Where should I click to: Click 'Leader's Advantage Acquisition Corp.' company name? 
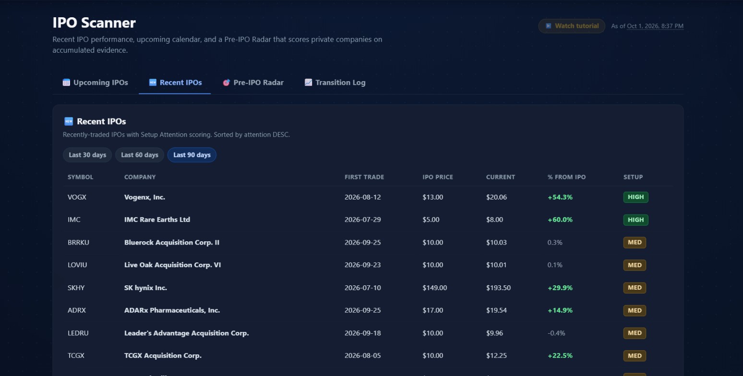pos(186,333)
